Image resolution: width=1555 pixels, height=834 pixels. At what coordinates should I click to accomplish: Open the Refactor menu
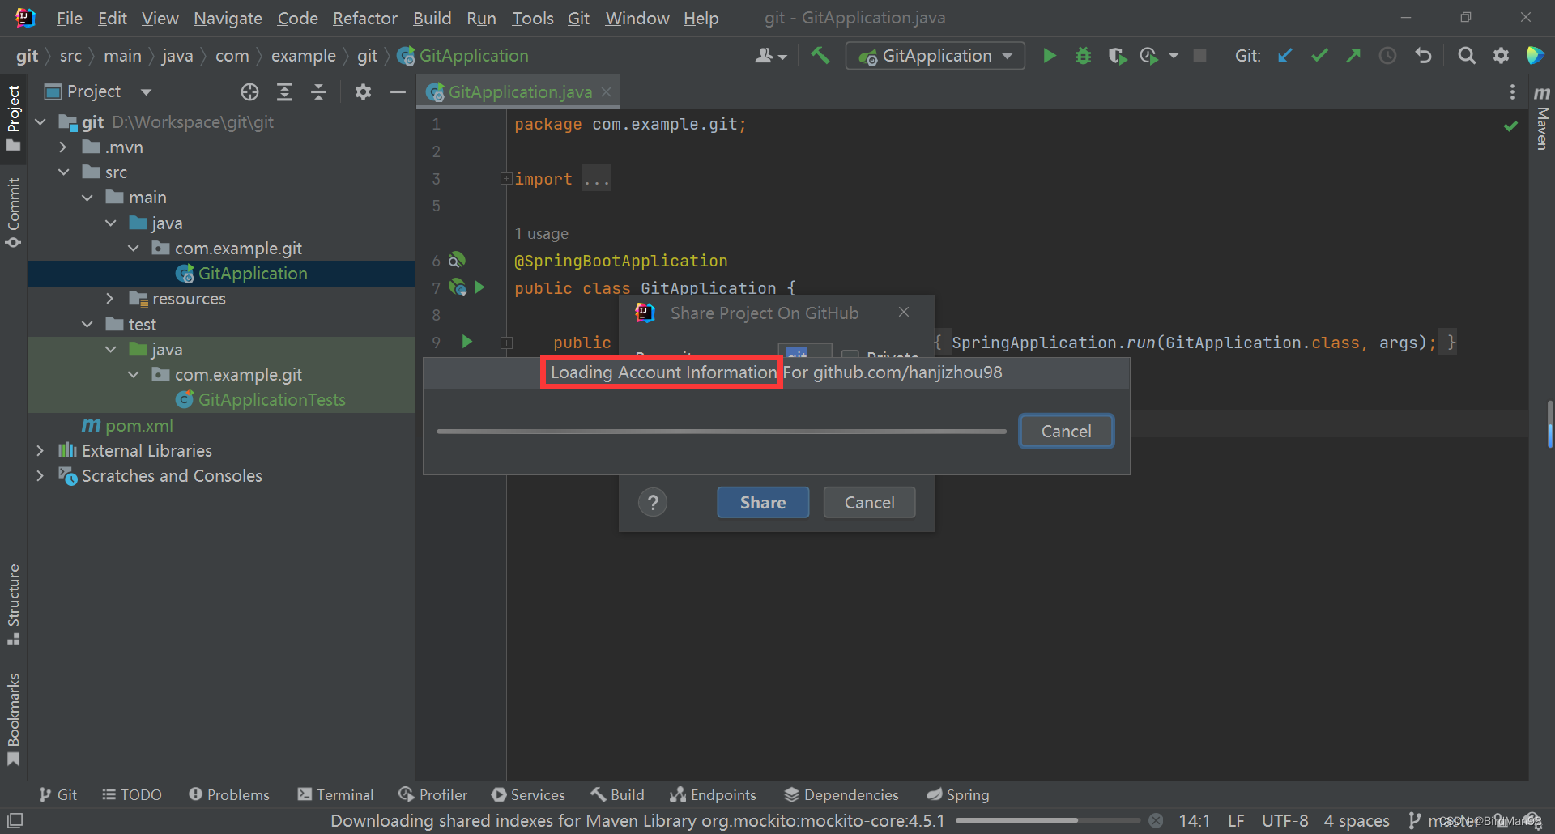point(365,18)
